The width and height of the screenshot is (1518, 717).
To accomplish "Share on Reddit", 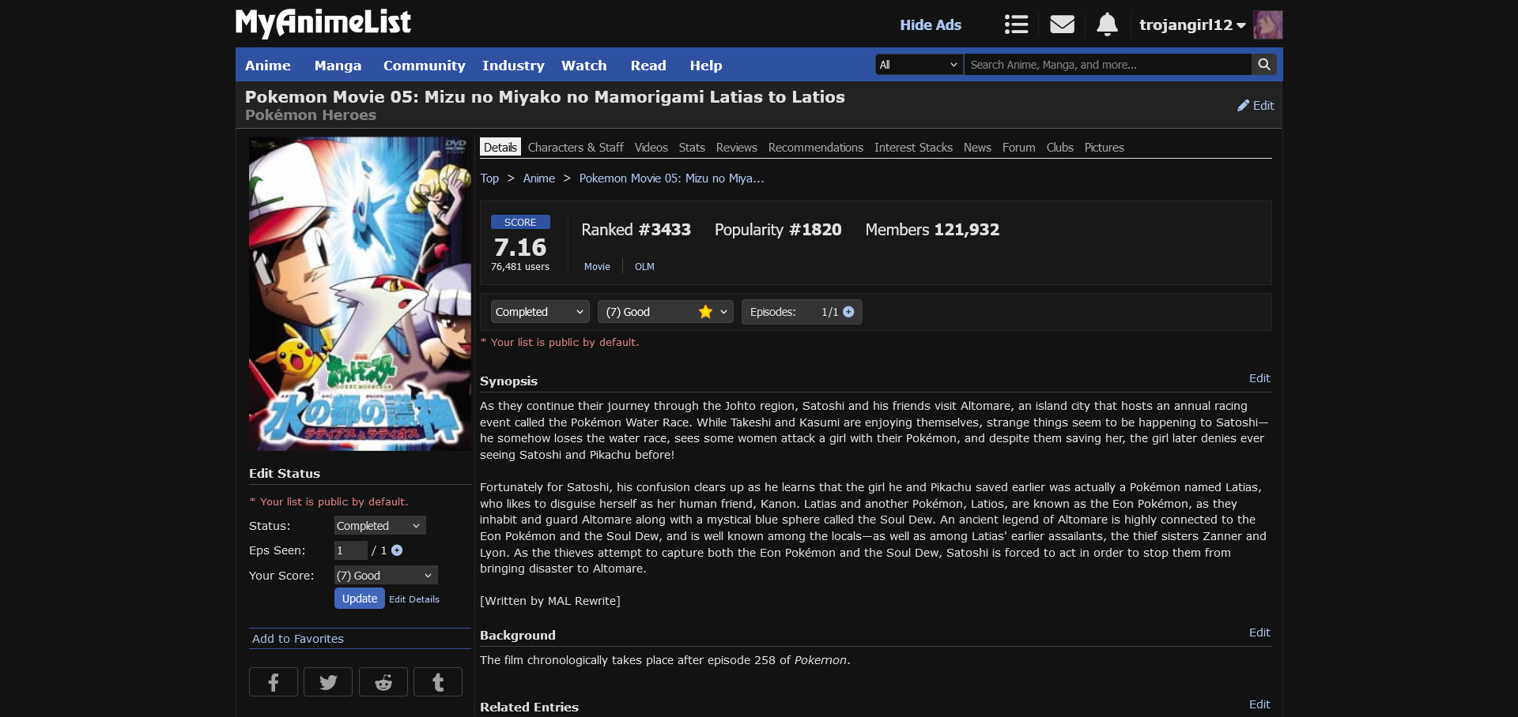I will [383, 682].
